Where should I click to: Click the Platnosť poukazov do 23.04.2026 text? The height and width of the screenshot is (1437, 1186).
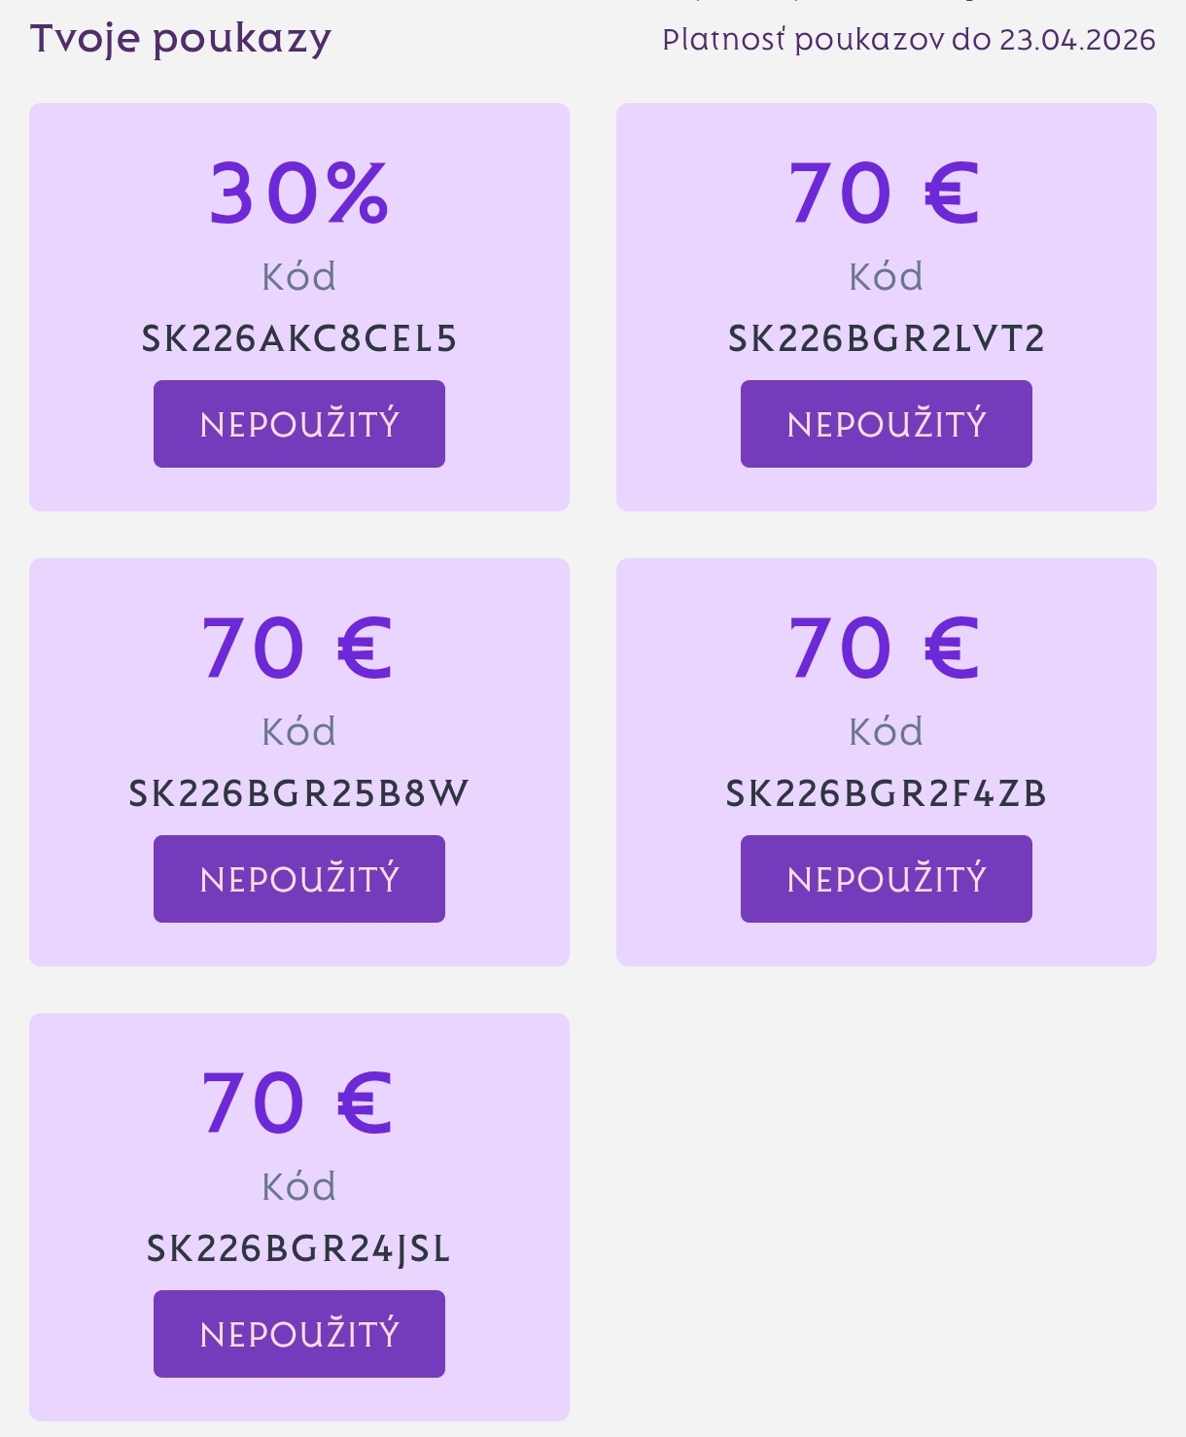(x=908, y=40)
